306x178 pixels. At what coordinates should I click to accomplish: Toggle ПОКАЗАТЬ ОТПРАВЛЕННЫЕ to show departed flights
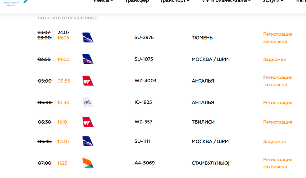[67, 18]
